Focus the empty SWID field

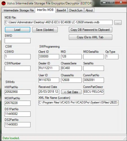(x=17, y=41)
